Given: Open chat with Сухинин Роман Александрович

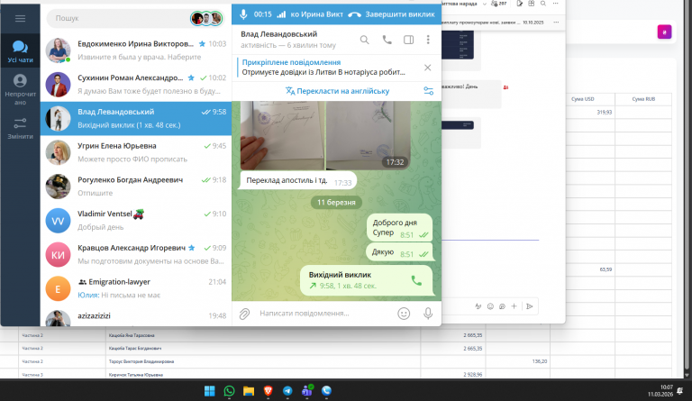Looking at the screenshot, I should [136, 85].
